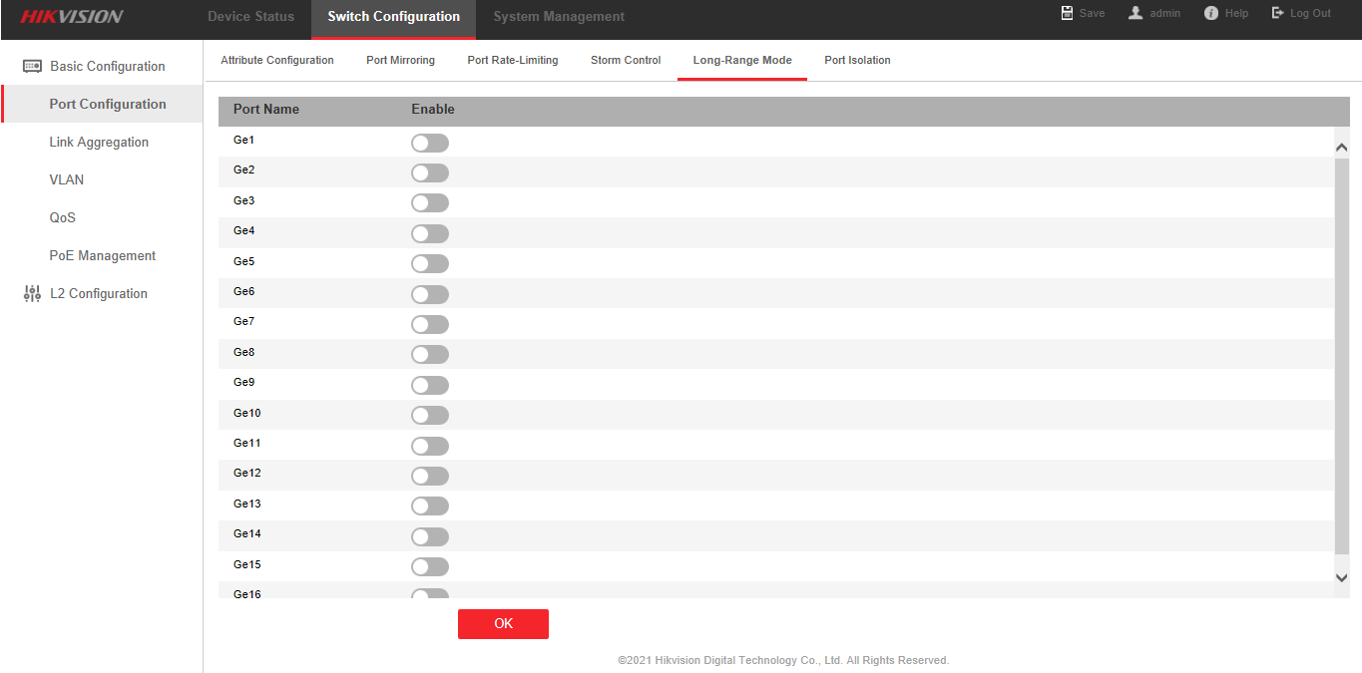The width and height of the screenshot is (1362, 673).
Task: Click the Hikvision logo
Action: [x=72, y=16]
